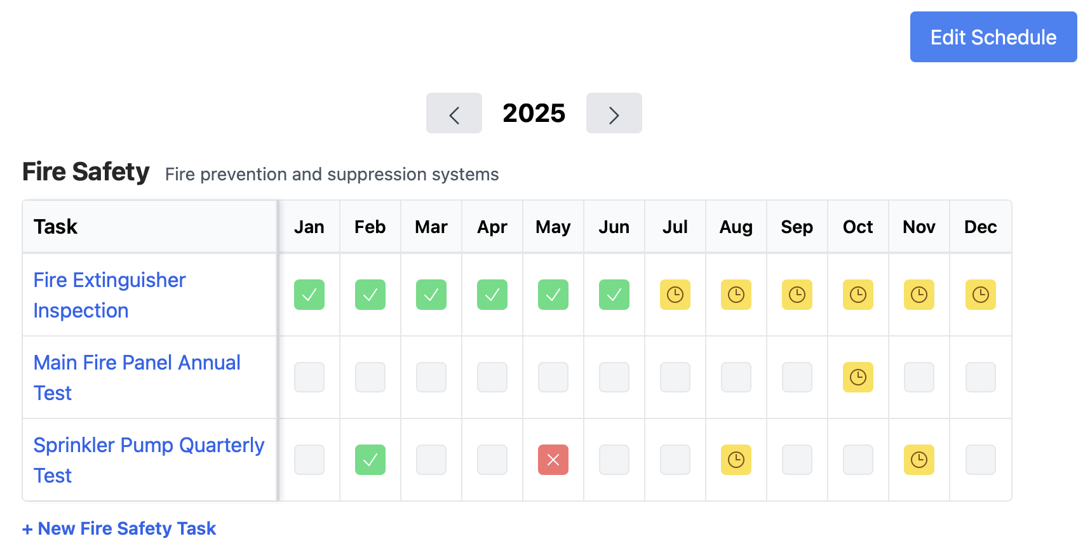Click the 2025 year label

(534, 113)
